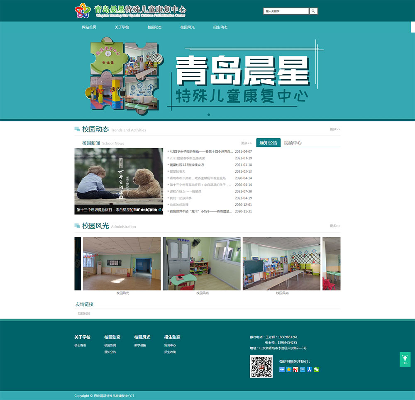Share to QQ Zone star icon
415x400 pixels.
pos(289,369)
